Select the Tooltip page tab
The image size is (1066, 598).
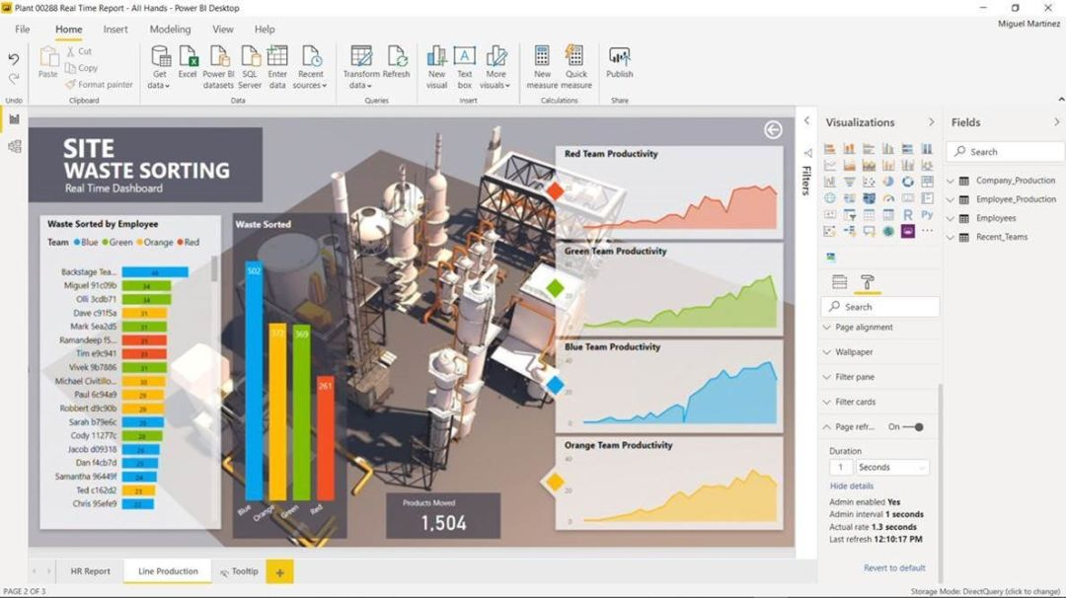click(239, 571)
